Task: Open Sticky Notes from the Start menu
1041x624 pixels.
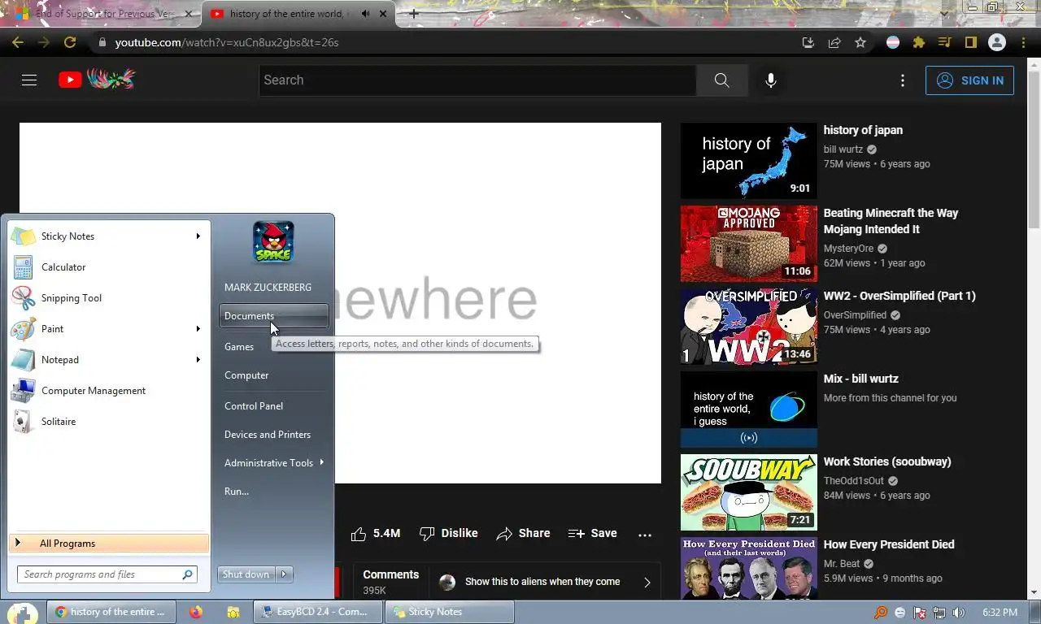Action: [x=107, y=236]
